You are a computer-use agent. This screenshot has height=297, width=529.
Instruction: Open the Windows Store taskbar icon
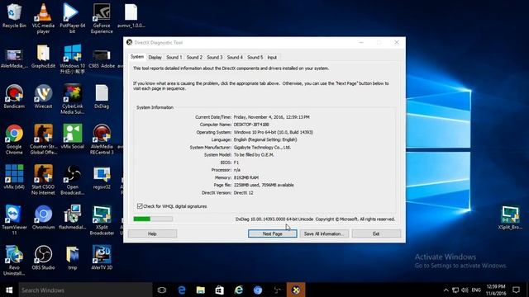(x=220, y=290)
